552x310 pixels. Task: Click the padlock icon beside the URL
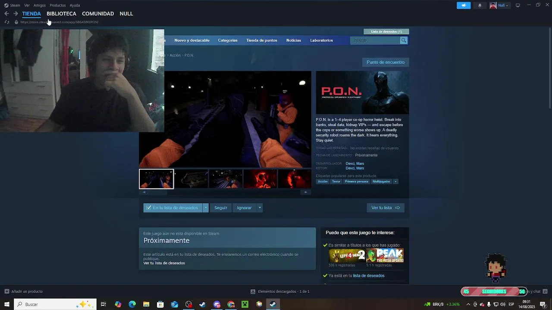pos(16,22)
